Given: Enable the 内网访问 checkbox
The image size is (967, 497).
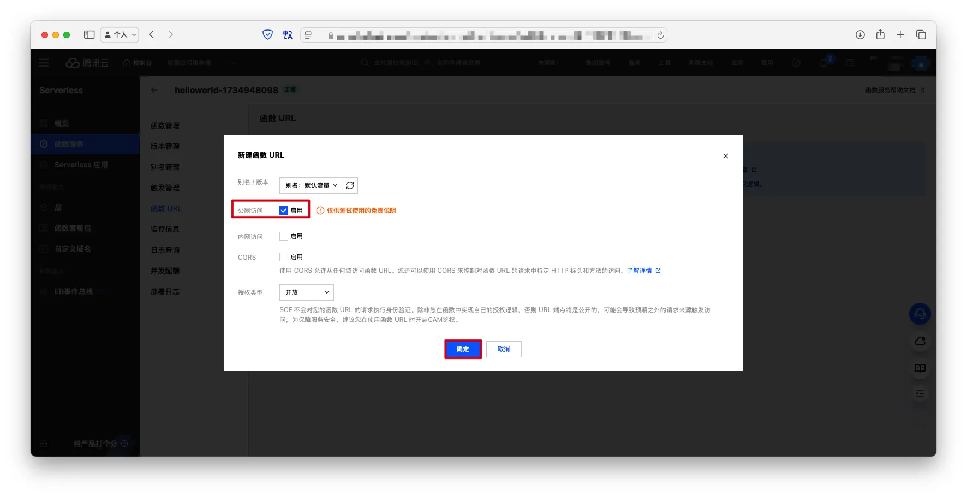Looking at the screenshot, I should pyautogui.click(x=284, y=236).
